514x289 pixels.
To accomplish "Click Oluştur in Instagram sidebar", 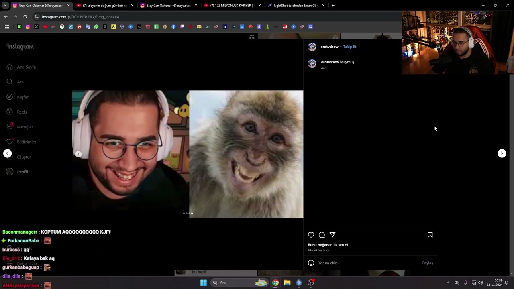I will coord(19,157).
